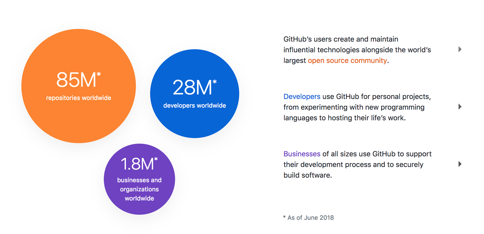This screenshot has height=234, width=484.
Task: Expand the arrow beside the Businesses paragraph
Action: pyautogui.click(x=460, y=164)
